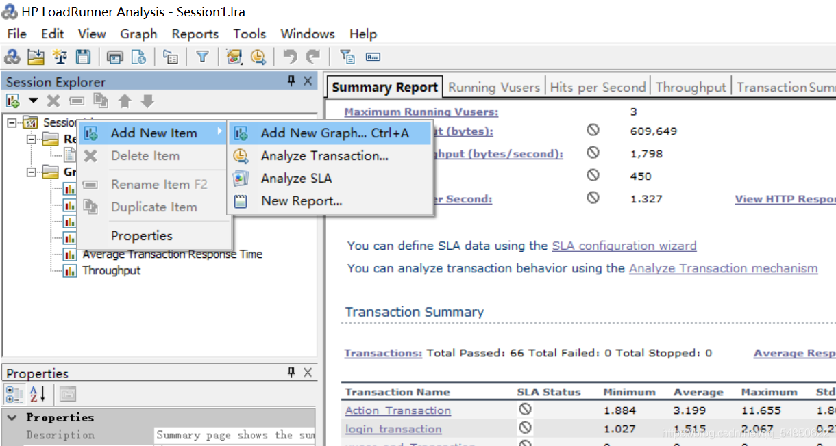Screen dimensions: 836x446
Task: Choose Add New Graph from submenu
Action: point(330,133)
